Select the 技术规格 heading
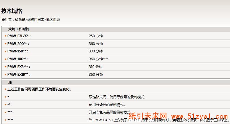This screenshot has width=230, height=129. 11,11
